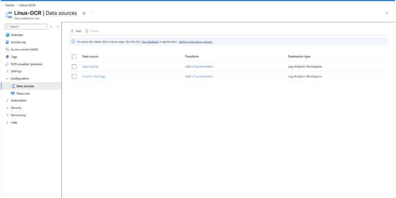Click the plus icon beside Add
Screen dimensions: 396x198
(x=72, y=31)
